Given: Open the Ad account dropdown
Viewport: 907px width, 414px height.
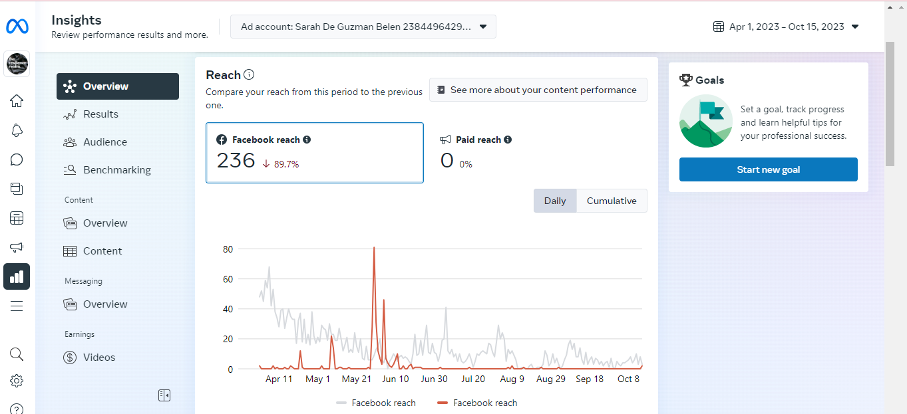Looking at the screenshot, I should (363, 27).
